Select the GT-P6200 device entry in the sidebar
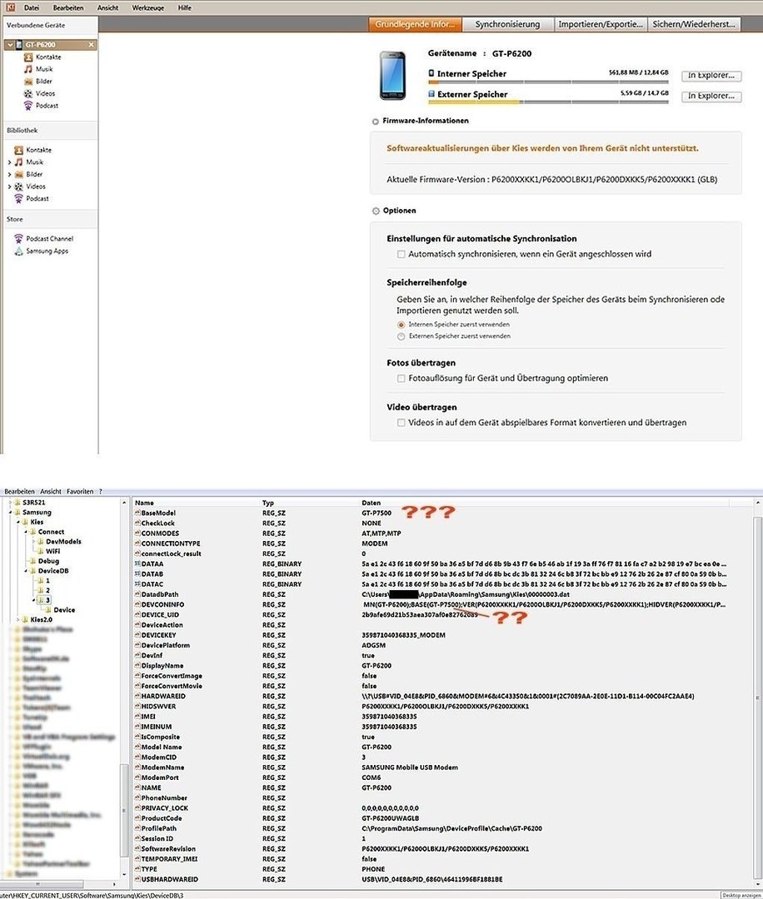 pos(51,45)
